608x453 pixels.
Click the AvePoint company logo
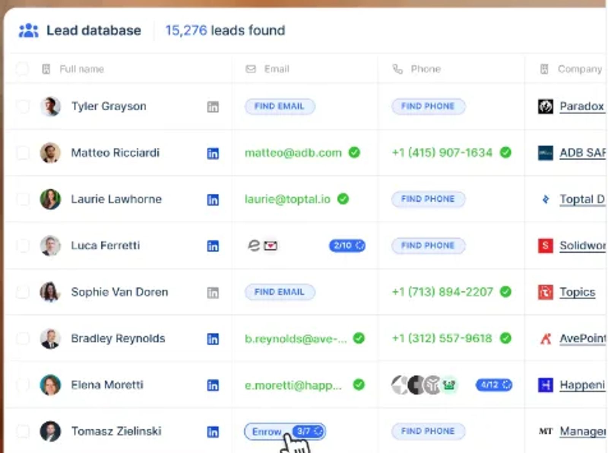(545, 338)
